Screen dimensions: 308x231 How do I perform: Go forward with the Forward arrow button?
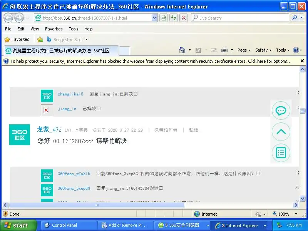click(19, 18)
